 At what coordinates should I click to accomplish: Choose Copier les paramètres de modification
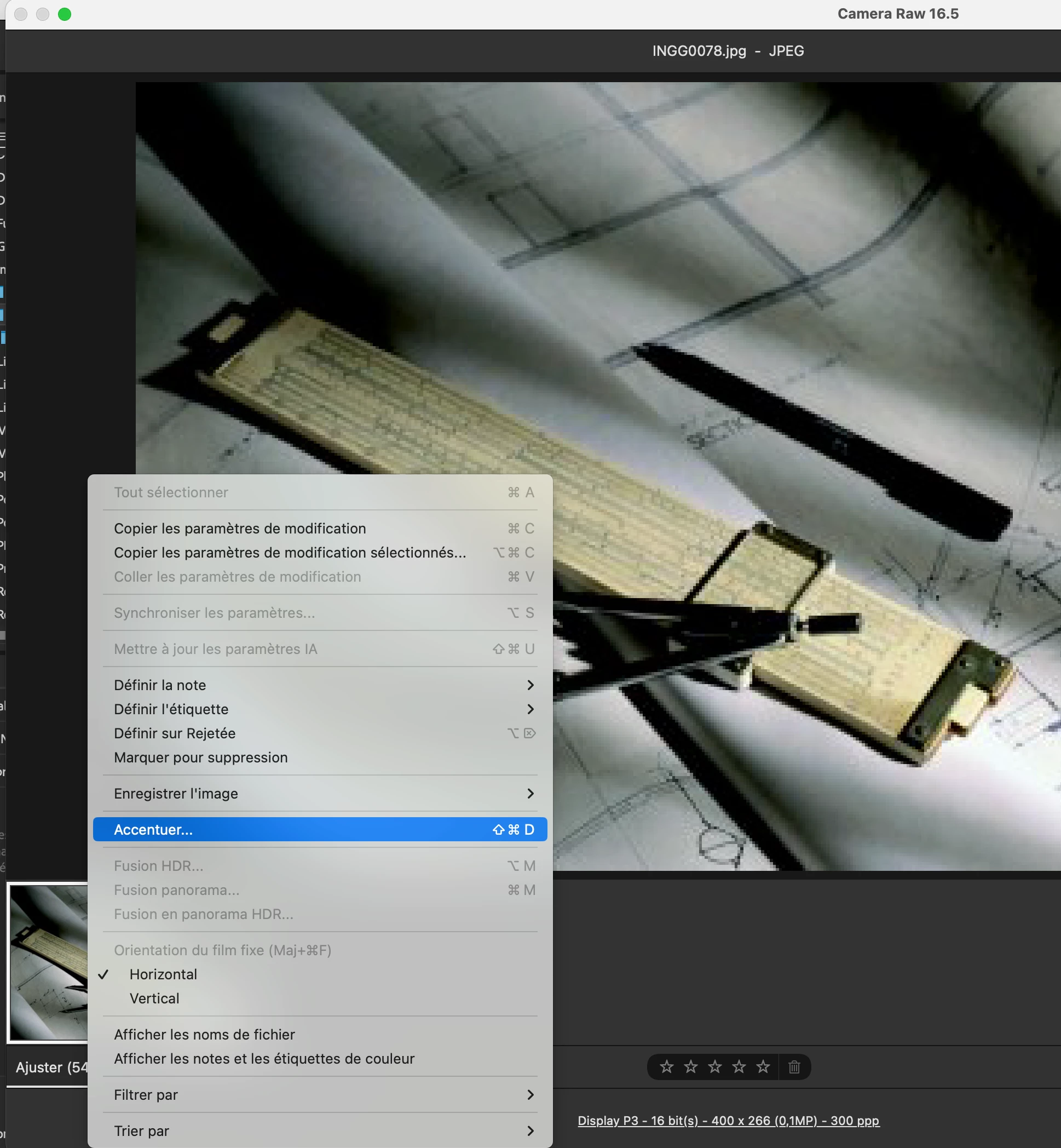[x=239, y=528]
